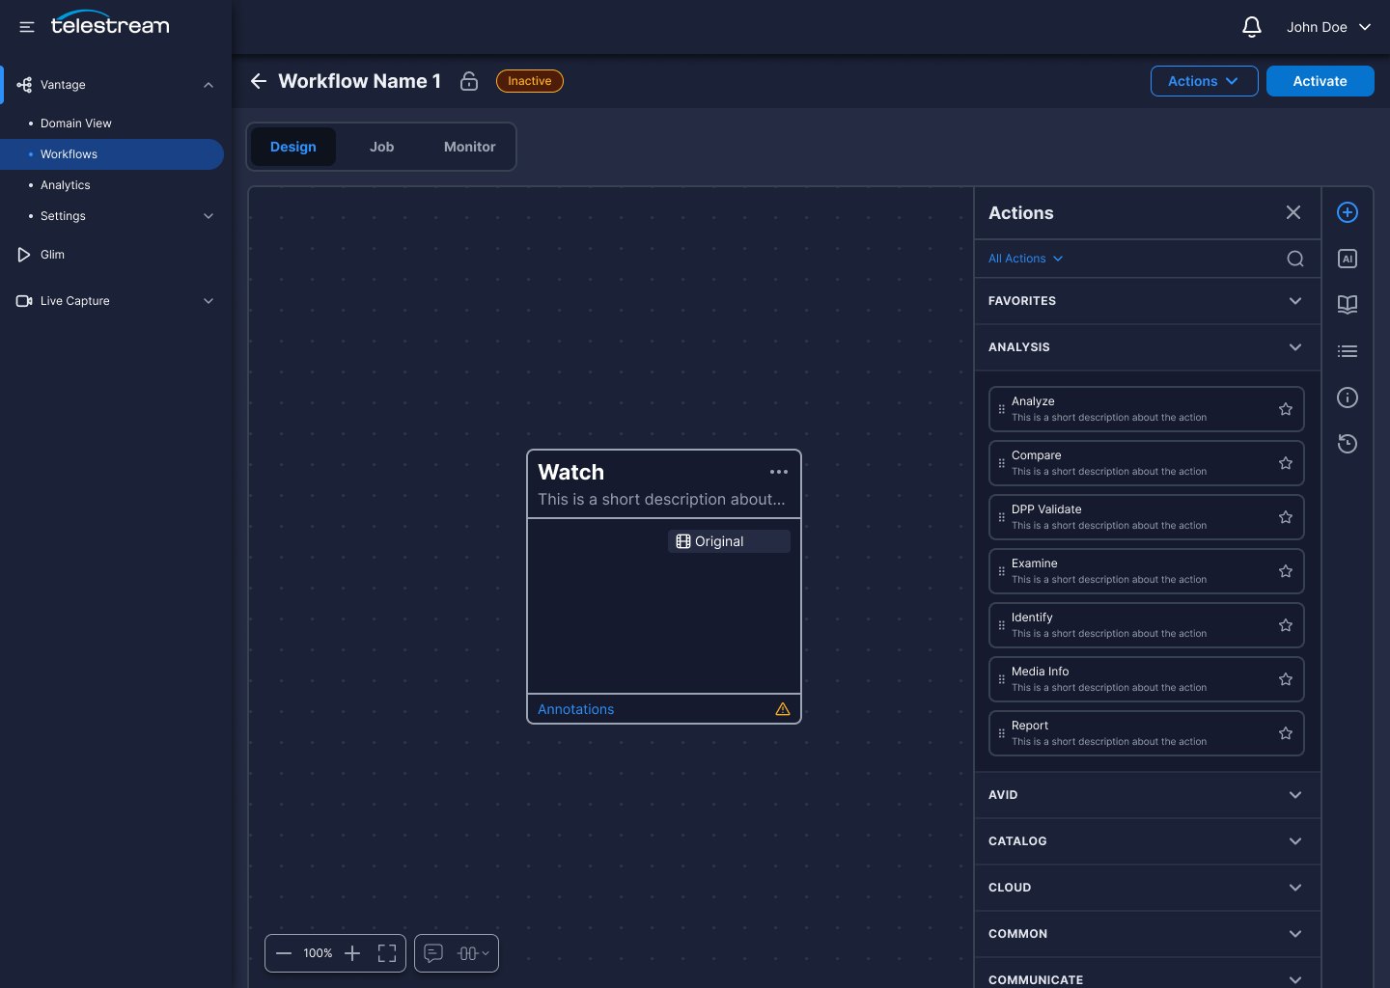Open the Actions dropdown button

(x=1204, y=81)
